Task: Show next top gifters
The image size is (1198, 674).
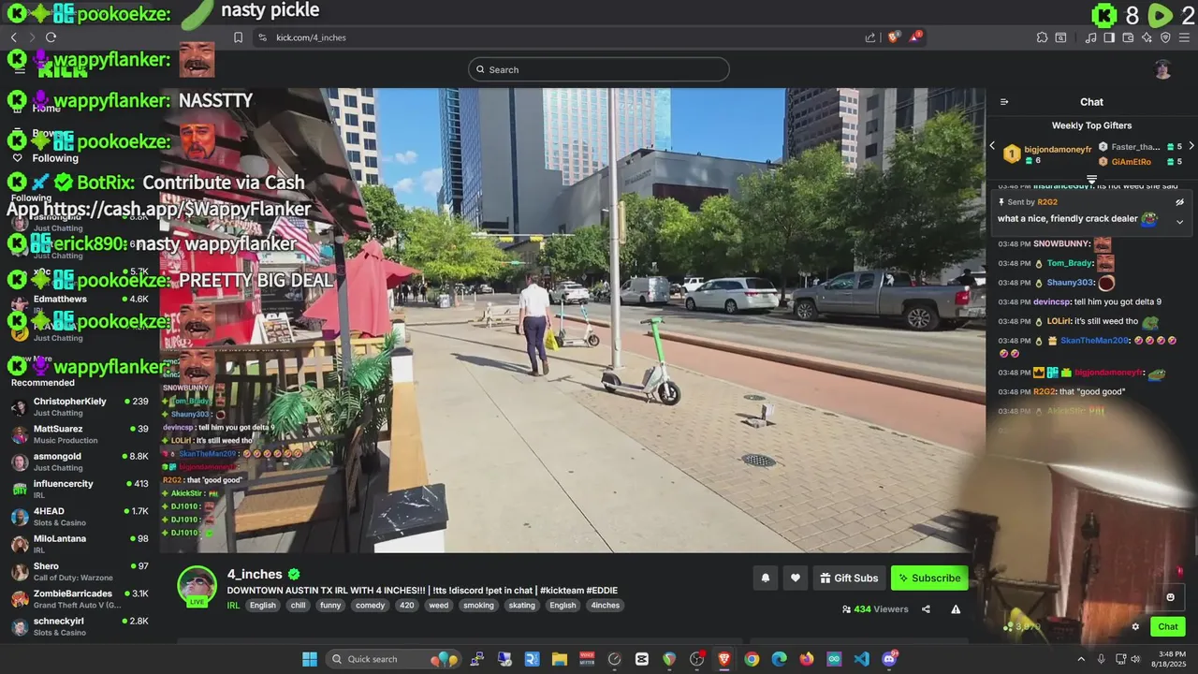Action: (x=1191, y=146)
